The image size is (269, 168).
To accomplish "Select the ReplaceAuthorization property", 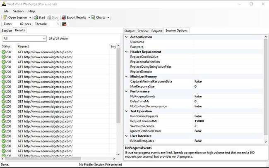I will pos(145,62).
